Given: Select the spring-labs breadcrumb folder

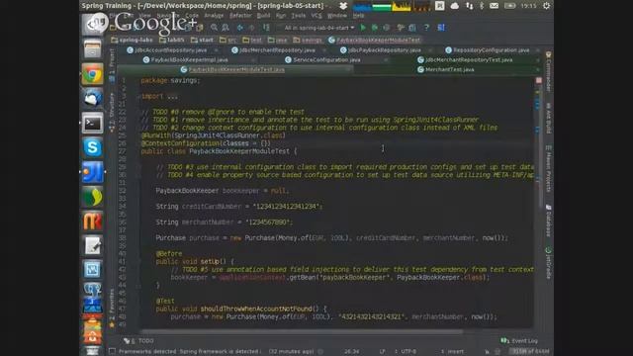Looking at the screenshot, I should (x=132, y=40).
